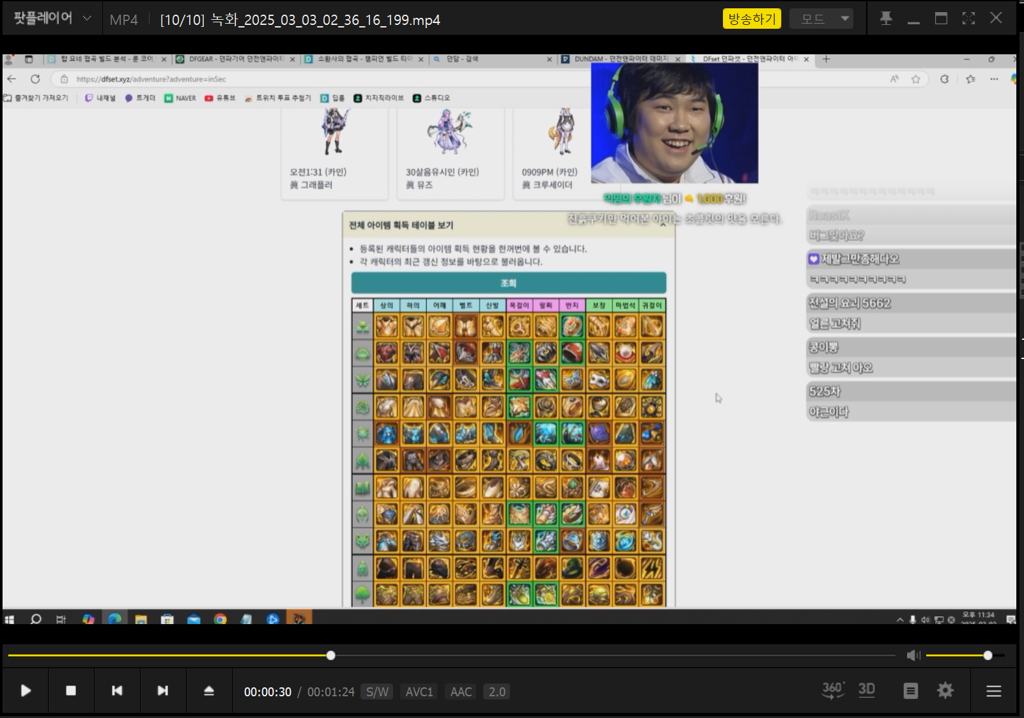The height and width of the screenshot is (718, 1024).
Task: Click the browser refresh icon in the video
Action: [35, 79]
